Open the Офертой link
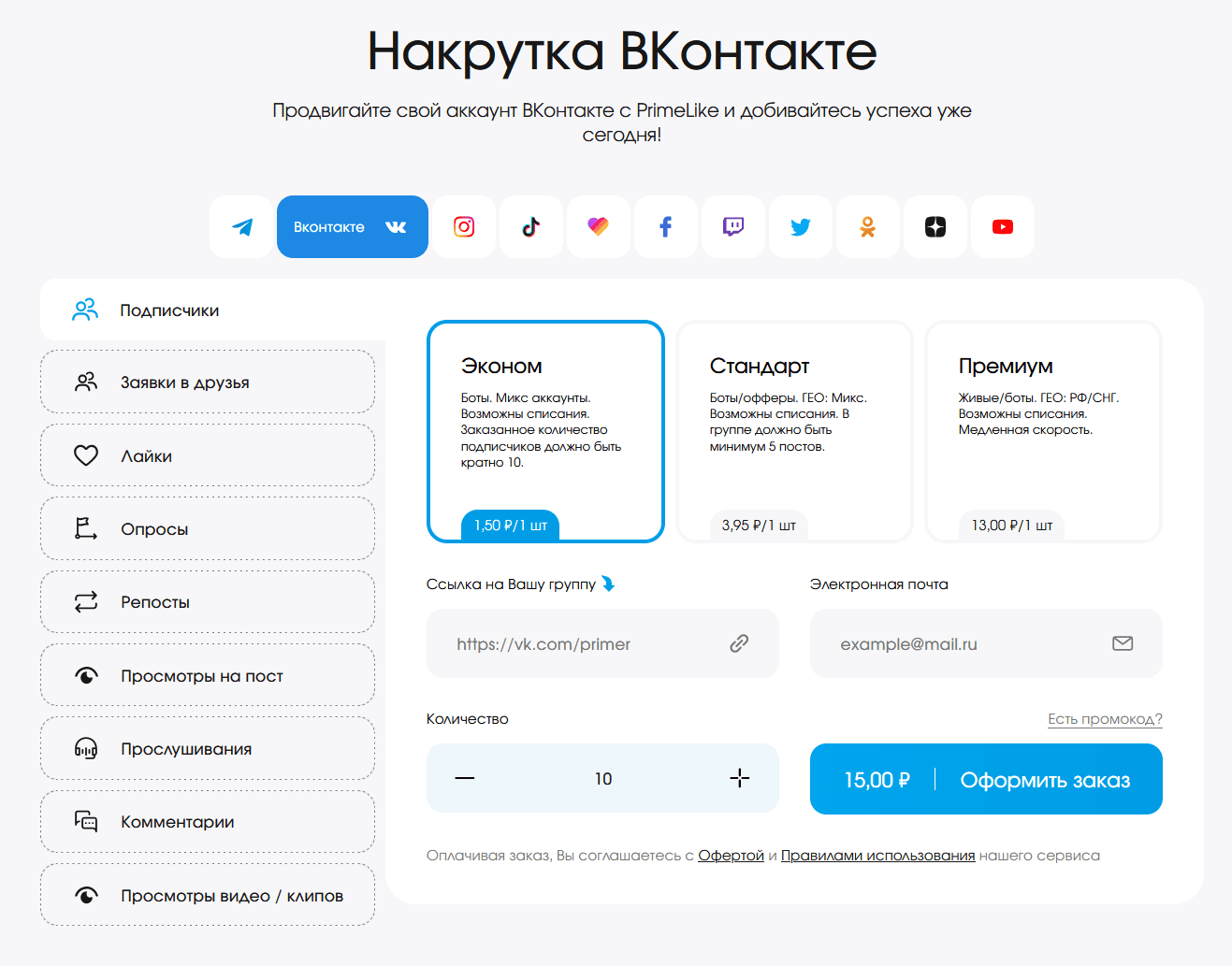This screenshot has height=966, width=1232. pos(731,856)
